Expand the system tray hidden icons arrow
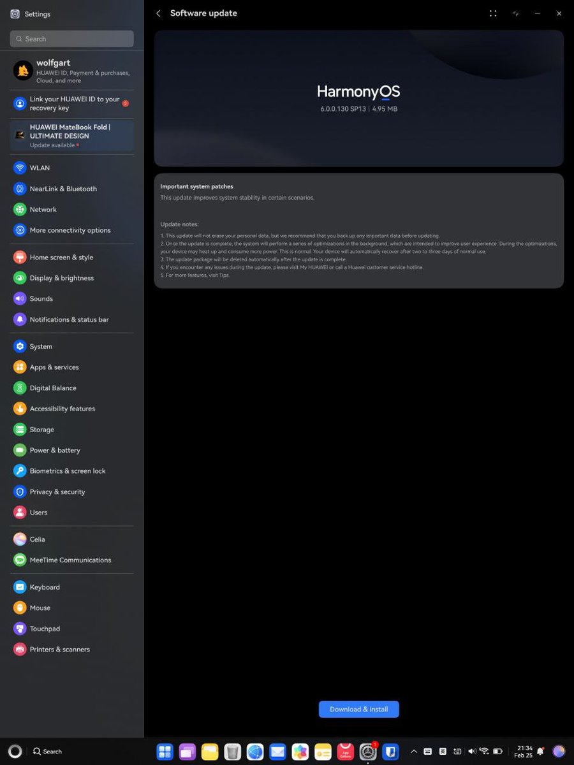This screenshot has height=765, width=574. click(414, 752)
